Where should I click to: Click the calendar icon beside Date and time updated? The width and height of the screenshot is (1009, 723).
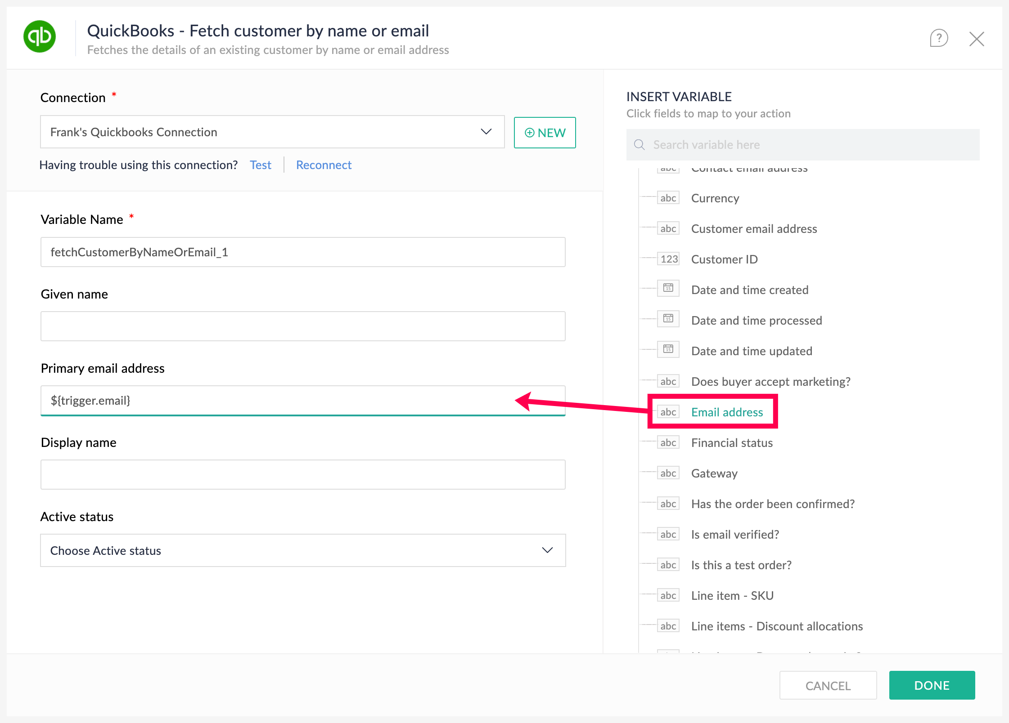point(668,349)
